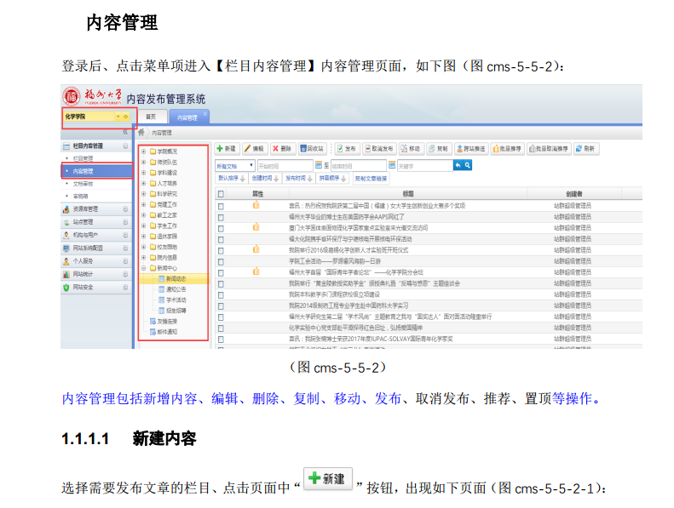Check the second article row checkbox
The height and width of the screenshot is (508, 674).
[221, 217]
